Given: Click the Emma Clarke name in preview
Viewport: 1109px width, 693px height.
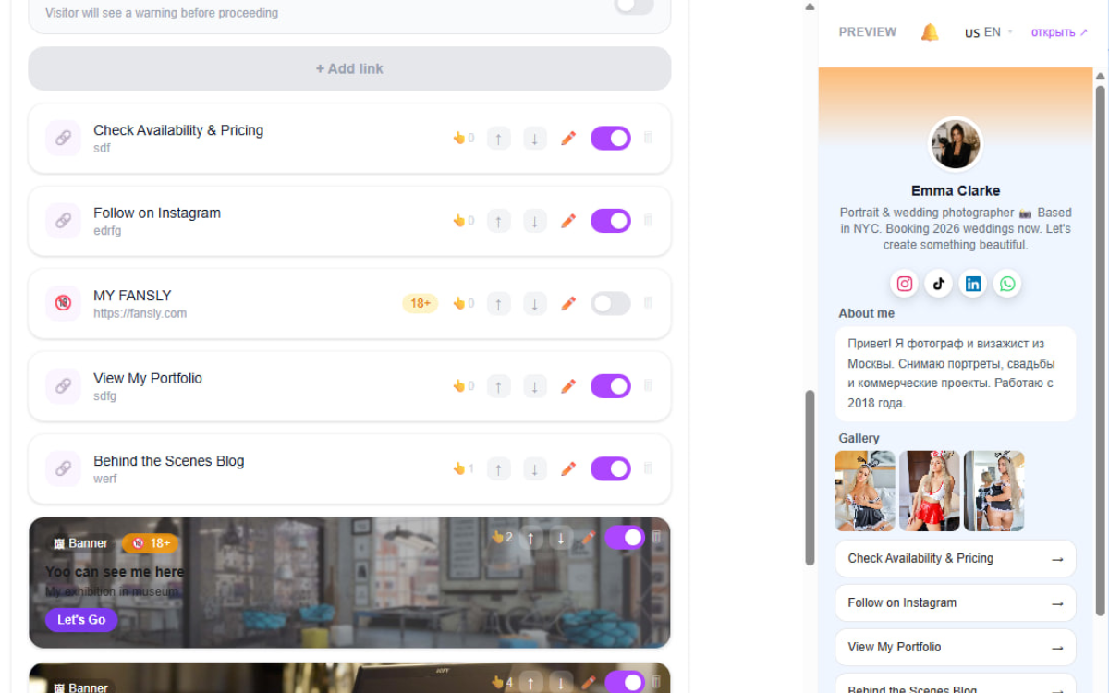Looking at the screenshot, I should pos(956,190).
